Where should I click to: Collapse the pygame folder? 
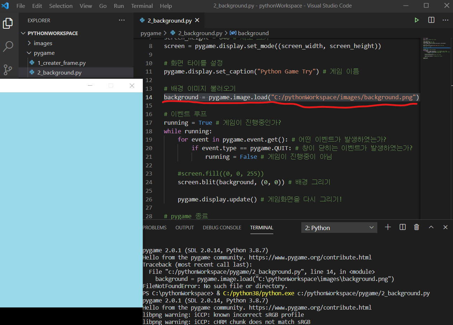coord(76,53)
